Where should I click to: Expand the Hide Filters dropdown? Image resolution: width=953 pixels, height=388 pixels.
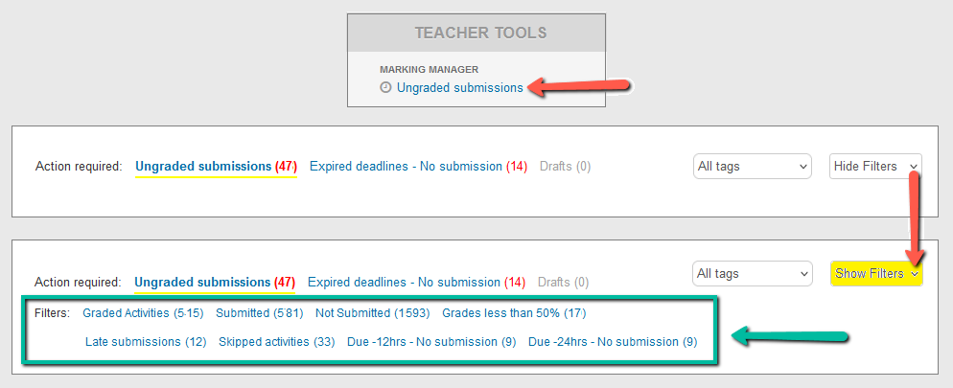click(x=875, y=167)
